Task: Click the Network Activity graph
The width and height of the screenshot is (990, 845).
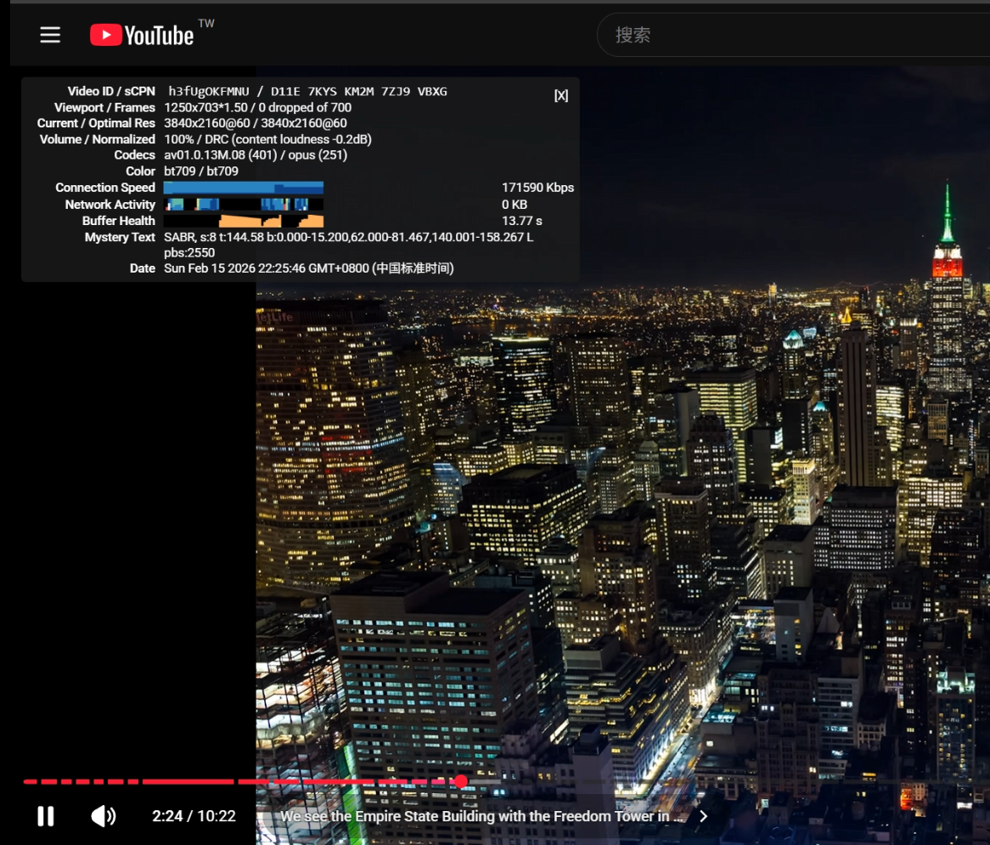Action: pos(243,205)
